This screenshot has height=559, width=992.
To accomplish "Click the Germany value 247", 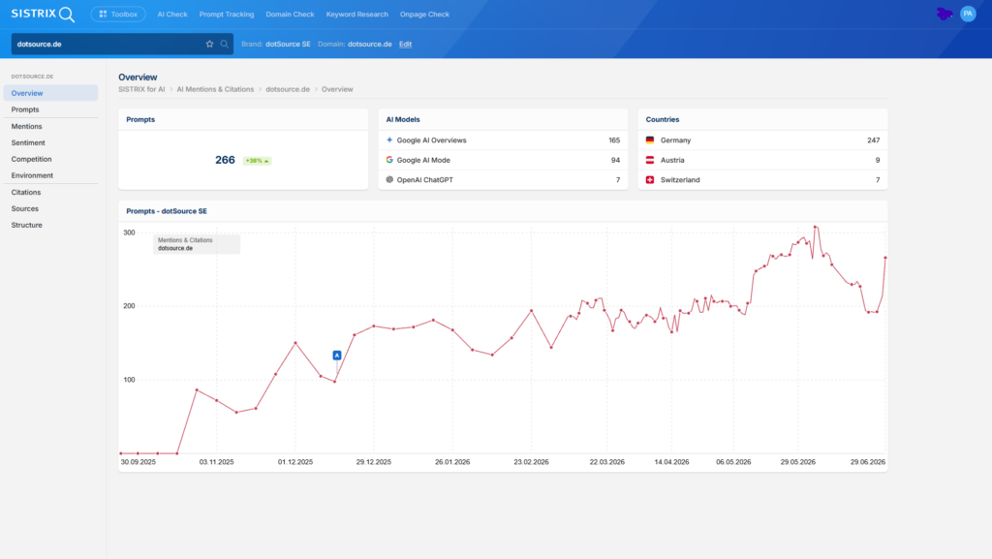I will (873, 140).
